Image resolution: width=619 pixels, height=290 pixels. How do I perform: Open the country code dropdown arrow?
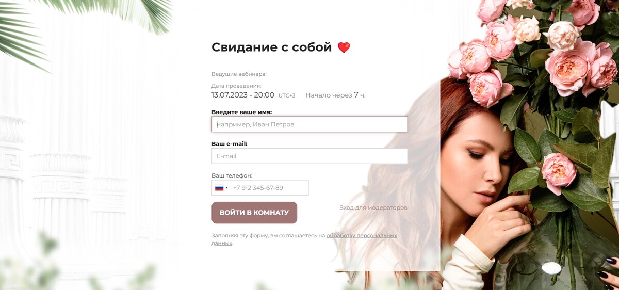click(x=227, y=188)
